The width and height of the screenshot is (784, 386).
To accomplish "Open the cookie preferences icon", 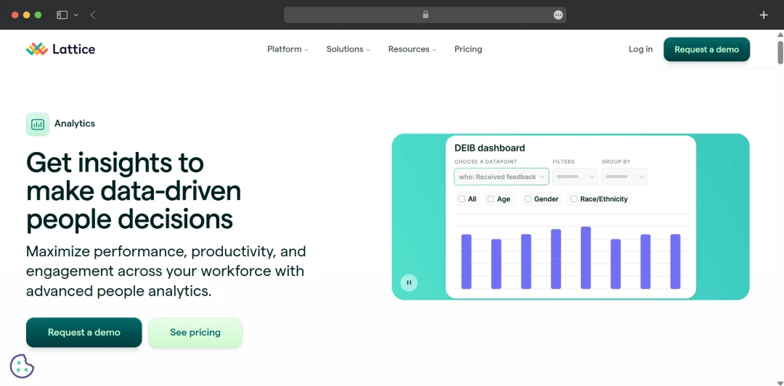I will click(x=22, y=366).
